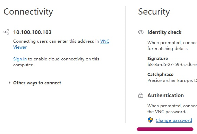Click the Catchphrase label
This screenshot has width=197, height=134.
[x=160, y=75]
